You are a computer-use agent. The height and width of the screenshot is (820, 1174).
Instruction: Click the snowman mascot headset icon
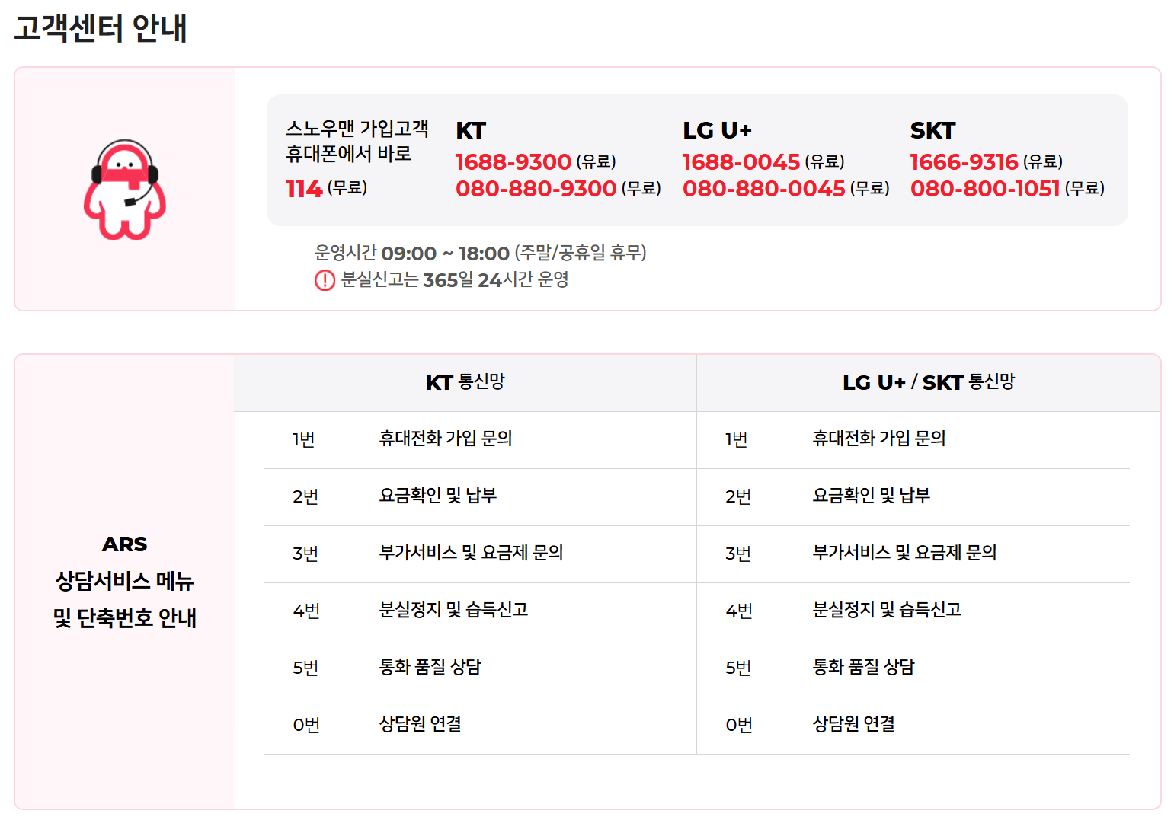coord(125,190)
